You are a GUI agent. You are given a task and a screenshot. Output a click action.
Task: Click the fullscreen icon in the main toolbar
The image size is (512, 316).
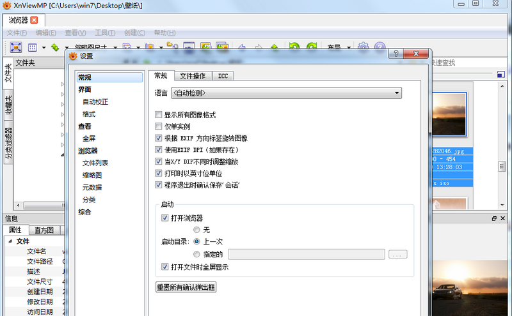tap(16, 47)
